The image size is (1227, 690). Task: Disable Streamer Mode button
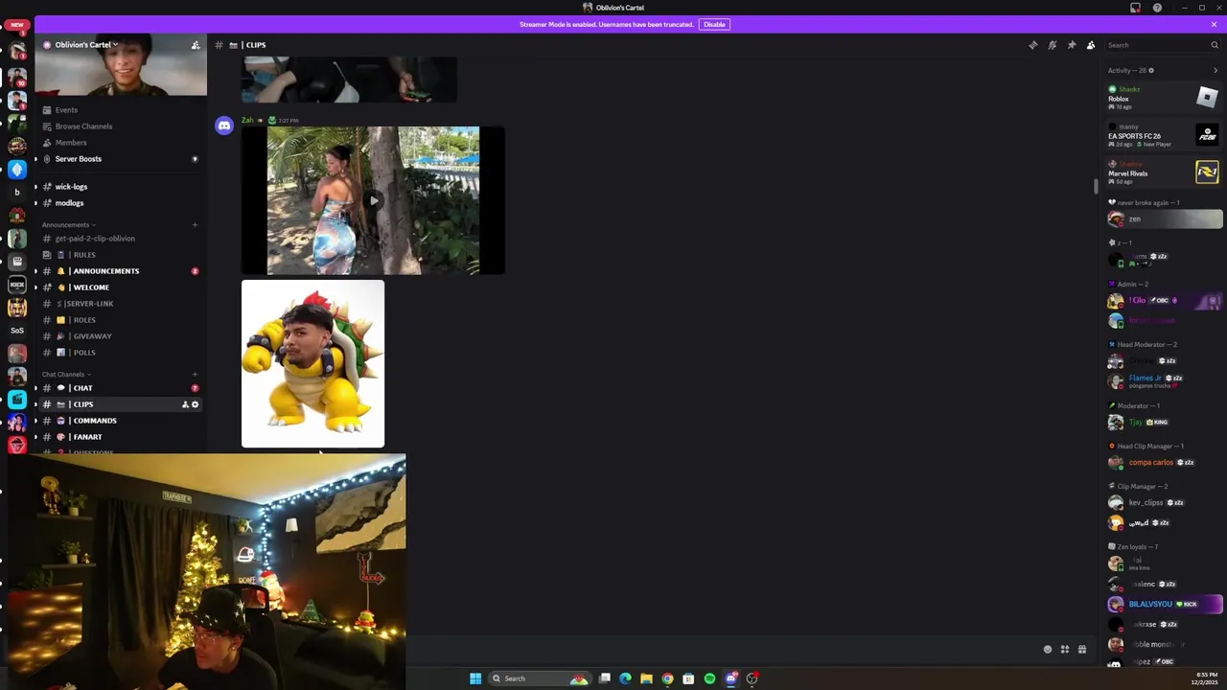pyautogui.click(x=714, y=24)
